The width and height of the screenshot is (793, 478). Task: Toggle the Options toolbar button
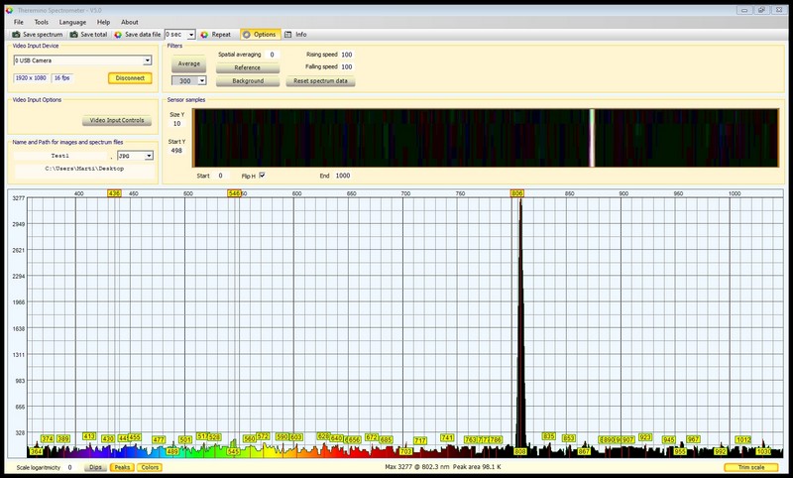259,34
